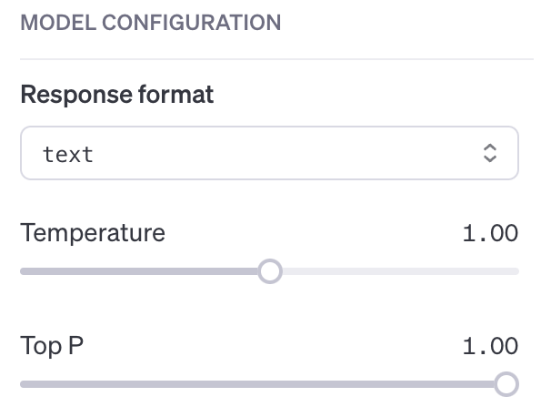551x417 pixels.
Task: Open the Response format dropdown
Action: click(269, 153)
